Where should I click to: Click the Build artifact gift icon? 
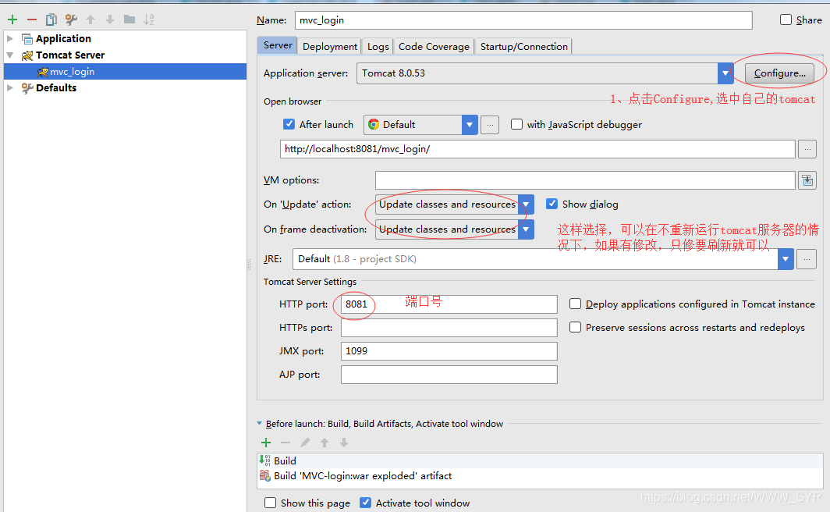(x=264, y=475)
